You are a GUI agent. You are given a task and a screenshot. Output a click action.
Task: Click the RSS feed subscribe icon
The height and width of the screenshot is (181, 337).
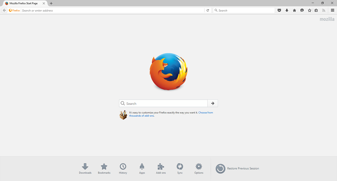pyautogui.click(x=324, y=10)
